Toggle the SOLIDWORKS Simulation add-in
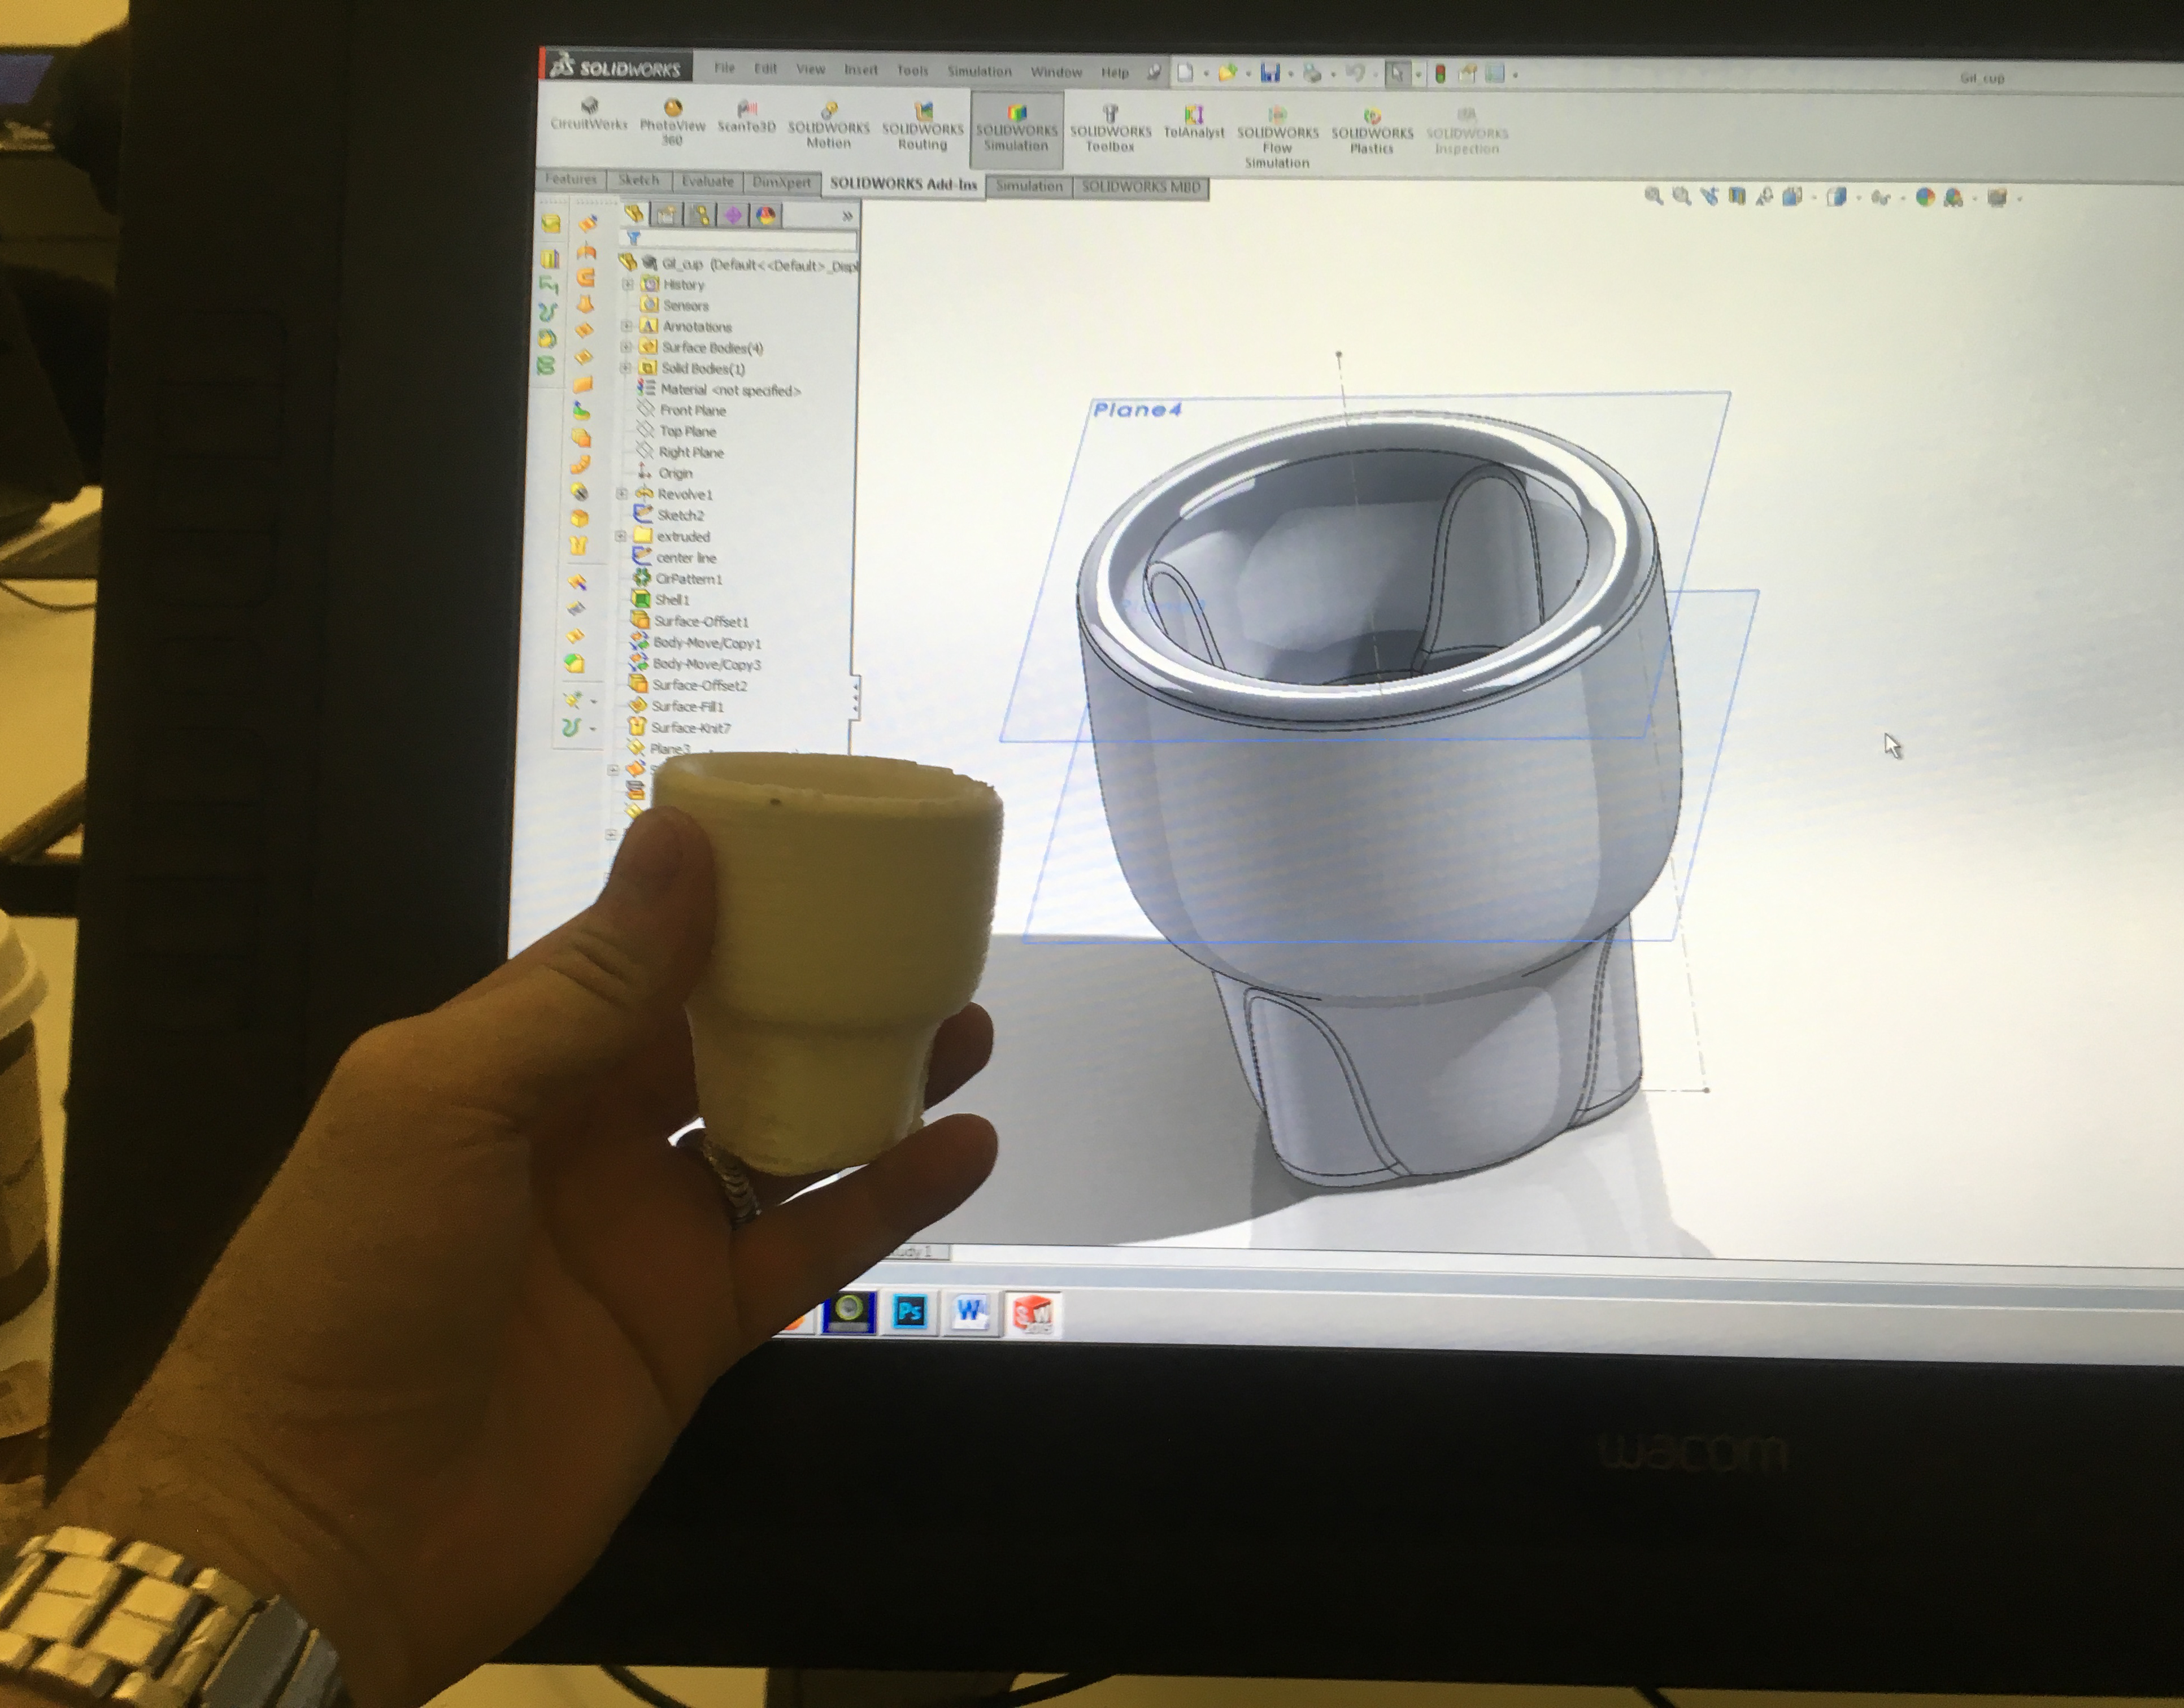 (x=1016, y=126)
